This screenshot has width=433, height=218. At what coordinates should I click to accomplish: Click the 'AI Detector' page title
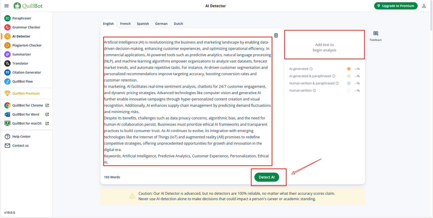[x=215, y=6]
